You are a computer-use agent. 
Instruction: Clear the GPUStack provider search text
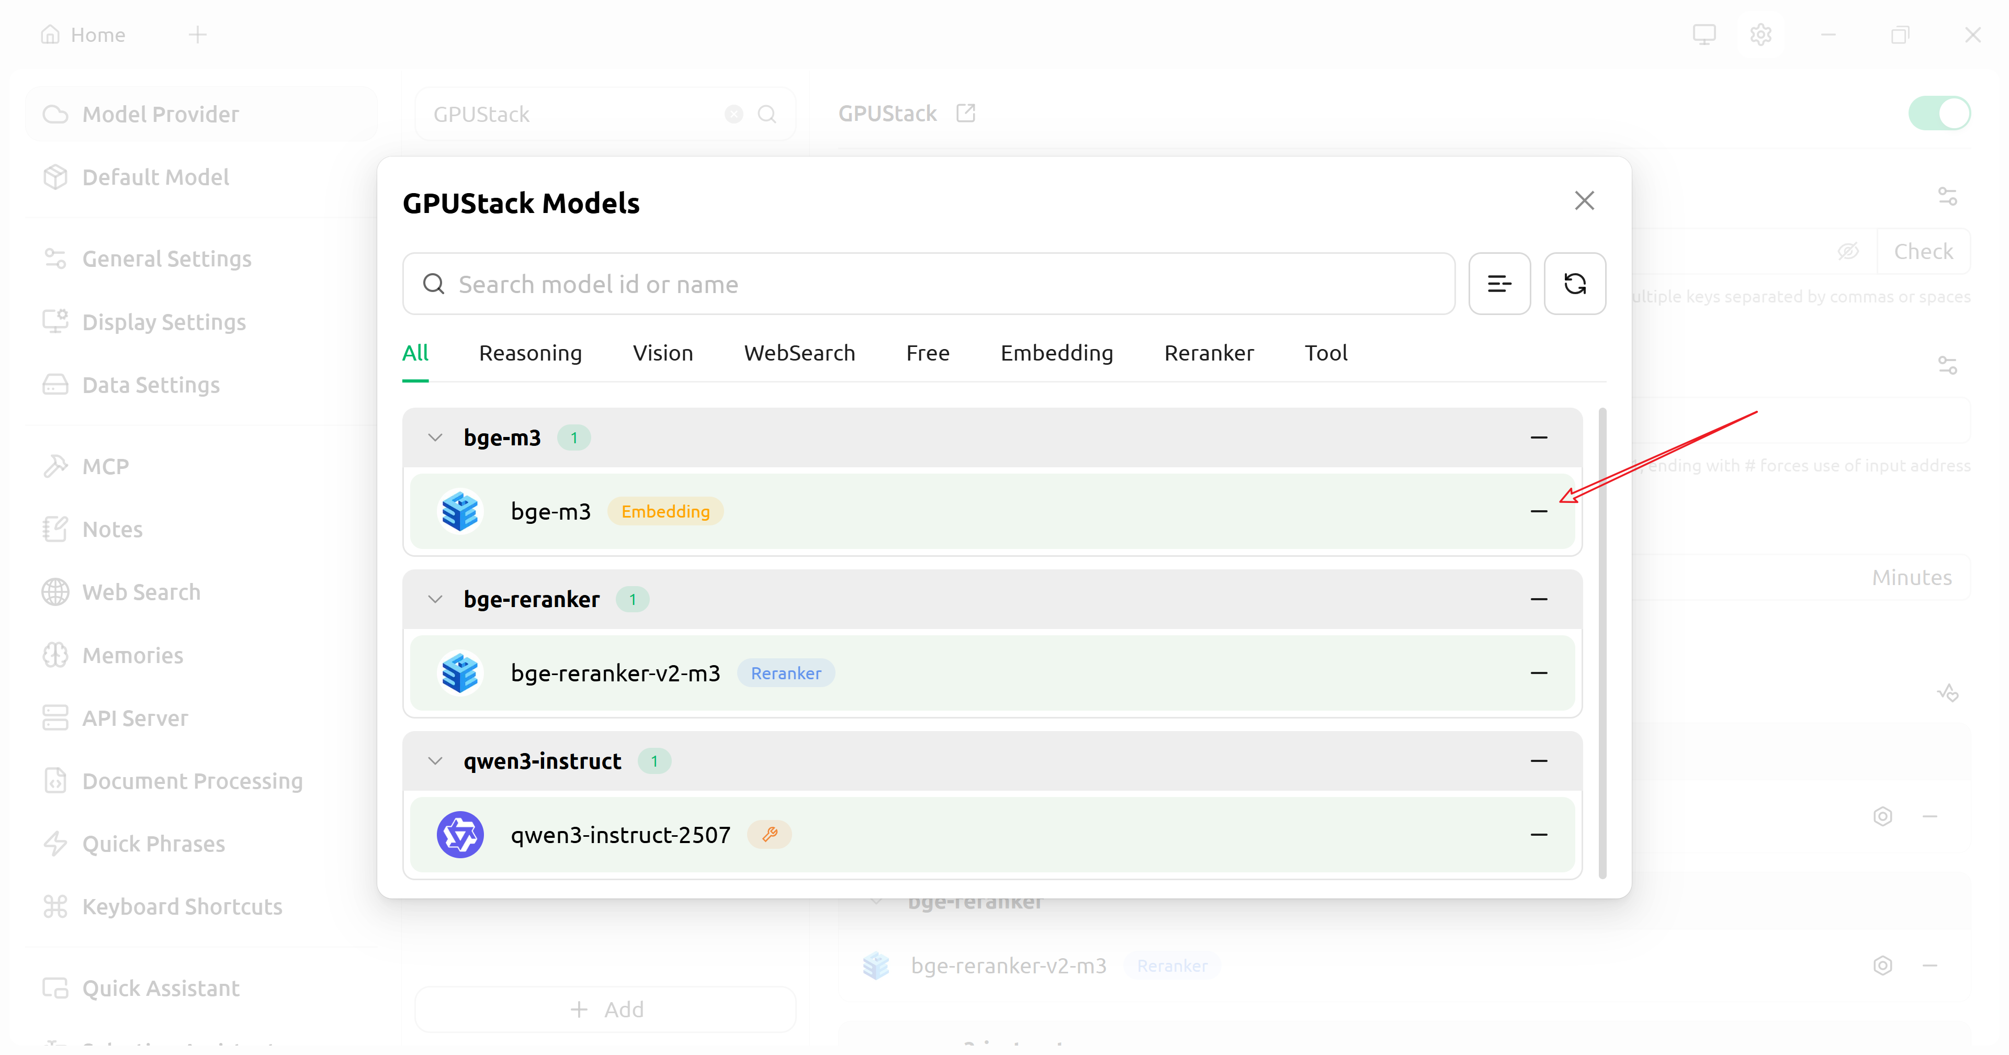click(733, 115)
